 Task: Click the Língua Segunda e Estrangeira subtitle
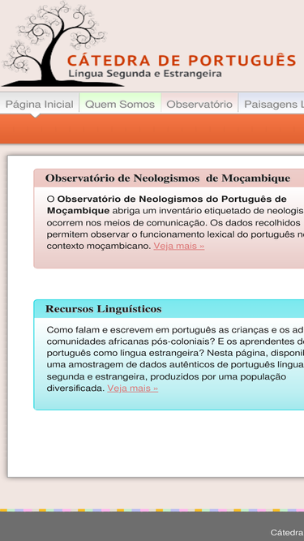tap(145, 74)
